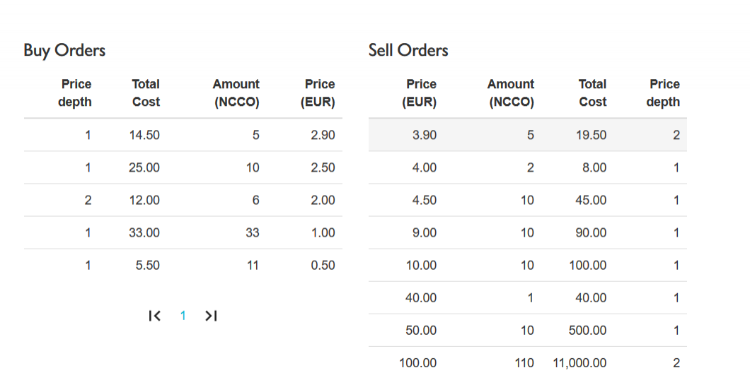Click the Sell Orders heading
The height and width of the screenshot is (392, 750).
pyautogui.click(x=408, y=50)
